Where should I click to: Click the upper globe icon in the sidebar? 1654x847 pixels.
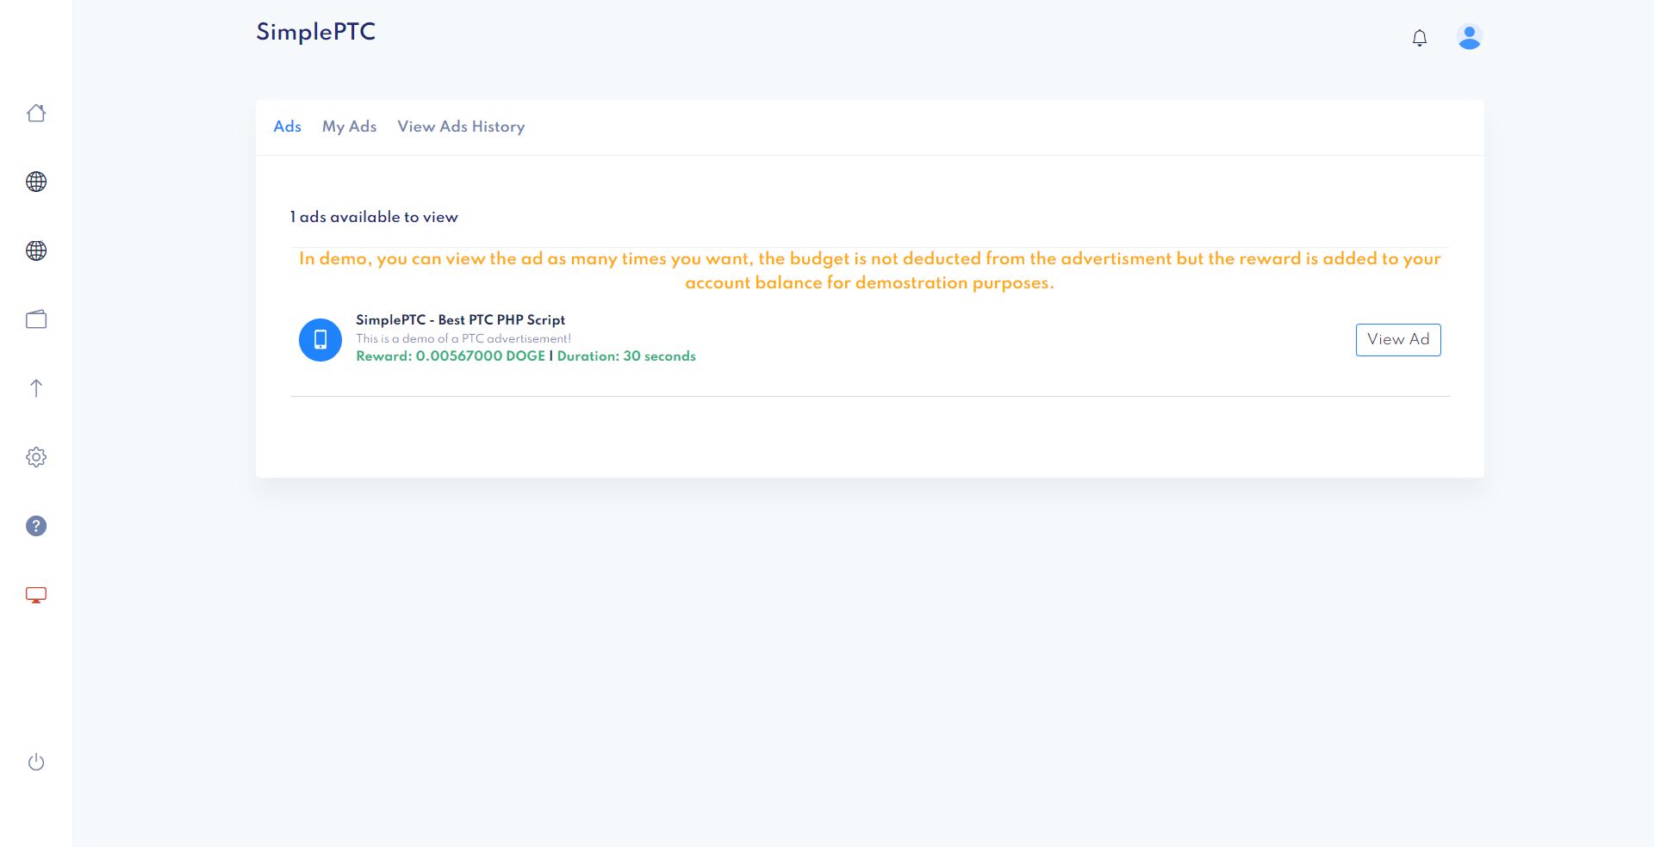36,182
